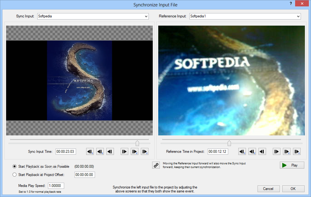Step Sync Input forward one frame
The image size is (311, 197).
click(x=124, y=152)
